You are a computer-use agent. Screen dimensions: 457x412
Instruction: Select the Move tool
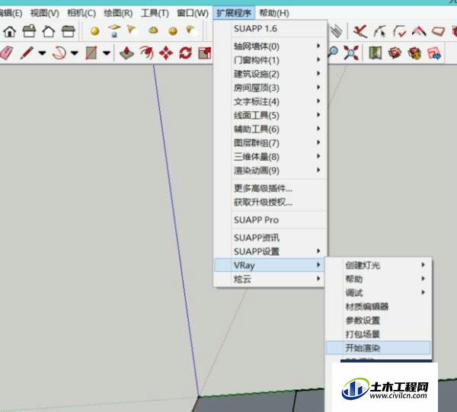[166, 53]
